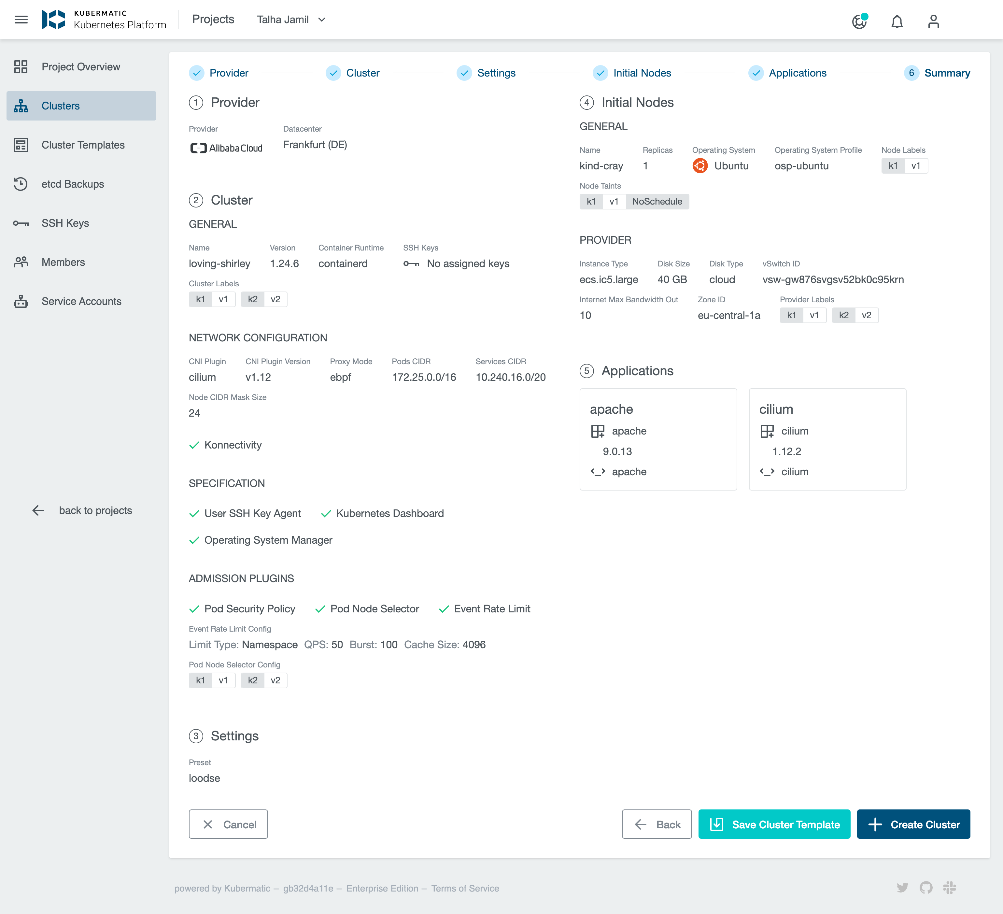Click cluster name loving-shirley
1003x914 pixels.
pyautogui.click(x=219, y=264)
